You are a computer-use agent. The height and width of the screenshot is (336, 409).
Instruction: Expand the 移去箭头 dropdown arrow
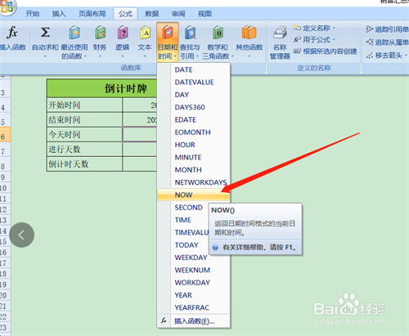406,56
